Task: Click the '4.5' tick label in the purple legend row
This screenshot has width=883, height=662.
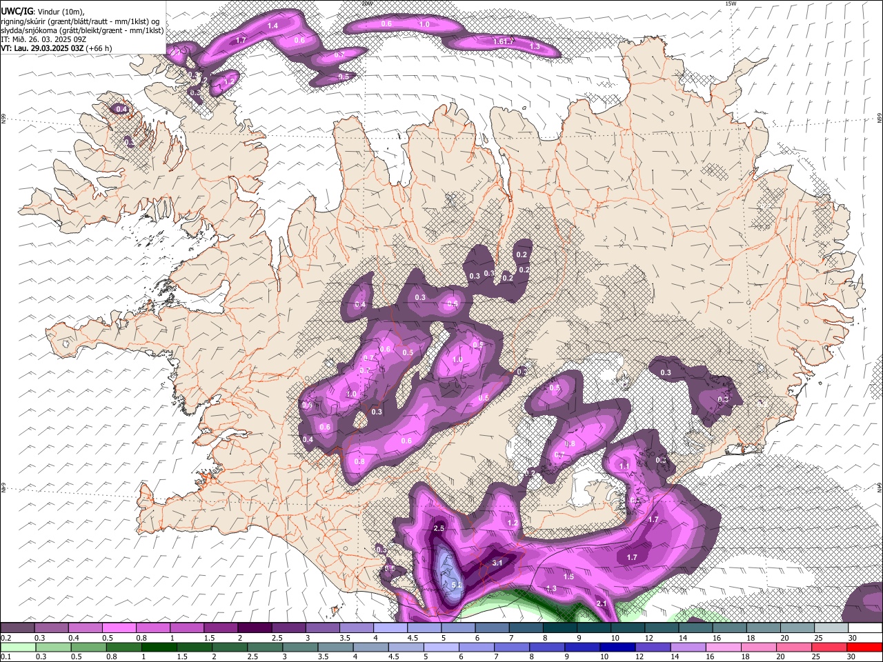Action: [x=413, y=638]
